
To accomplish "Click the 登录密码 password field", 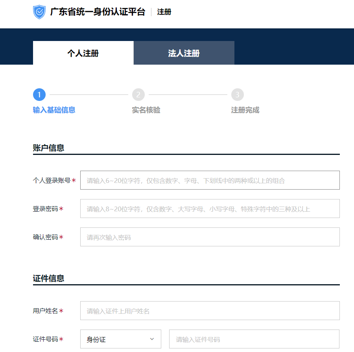I will tap(210, 209).
